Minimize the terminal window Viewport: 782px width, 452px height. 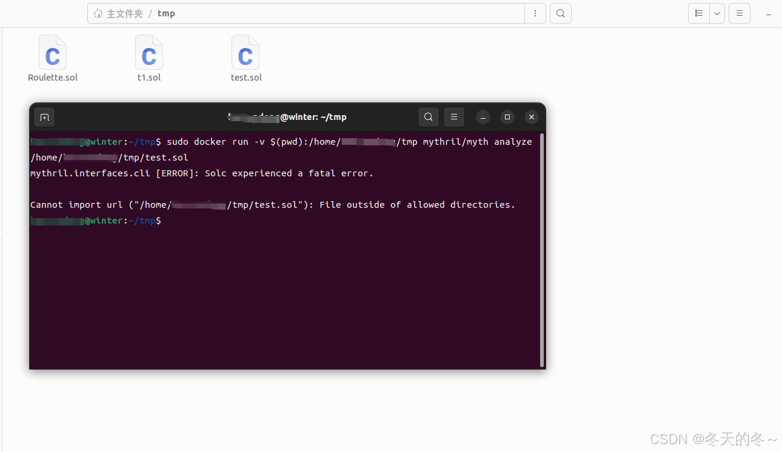[483, 117]
